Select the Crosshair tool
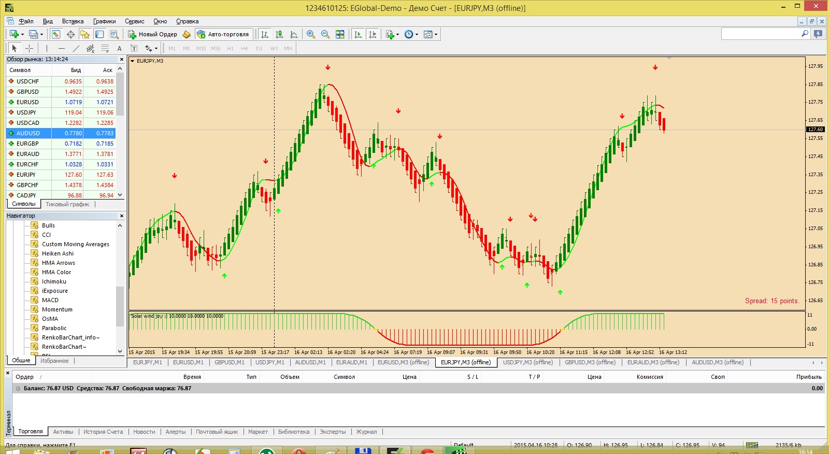This screenshot has height=454, width=829. (30, 48)
